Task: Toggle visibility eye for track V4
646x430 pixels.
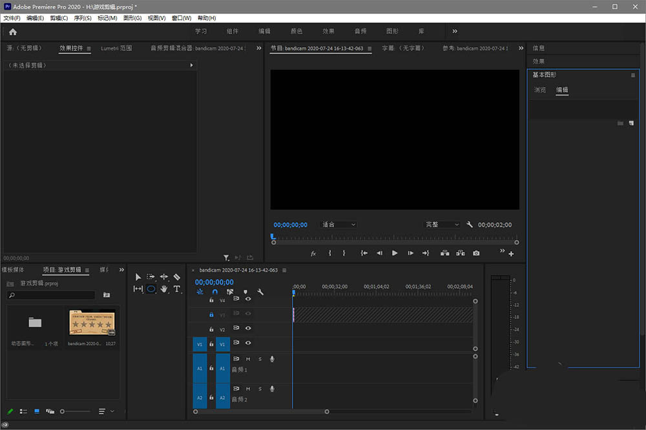Action: tap(248, 299)
